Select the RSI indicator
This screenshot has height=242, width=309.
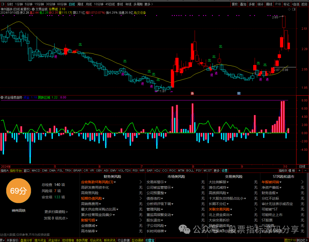pyautogui.click(x=135, y=170)
